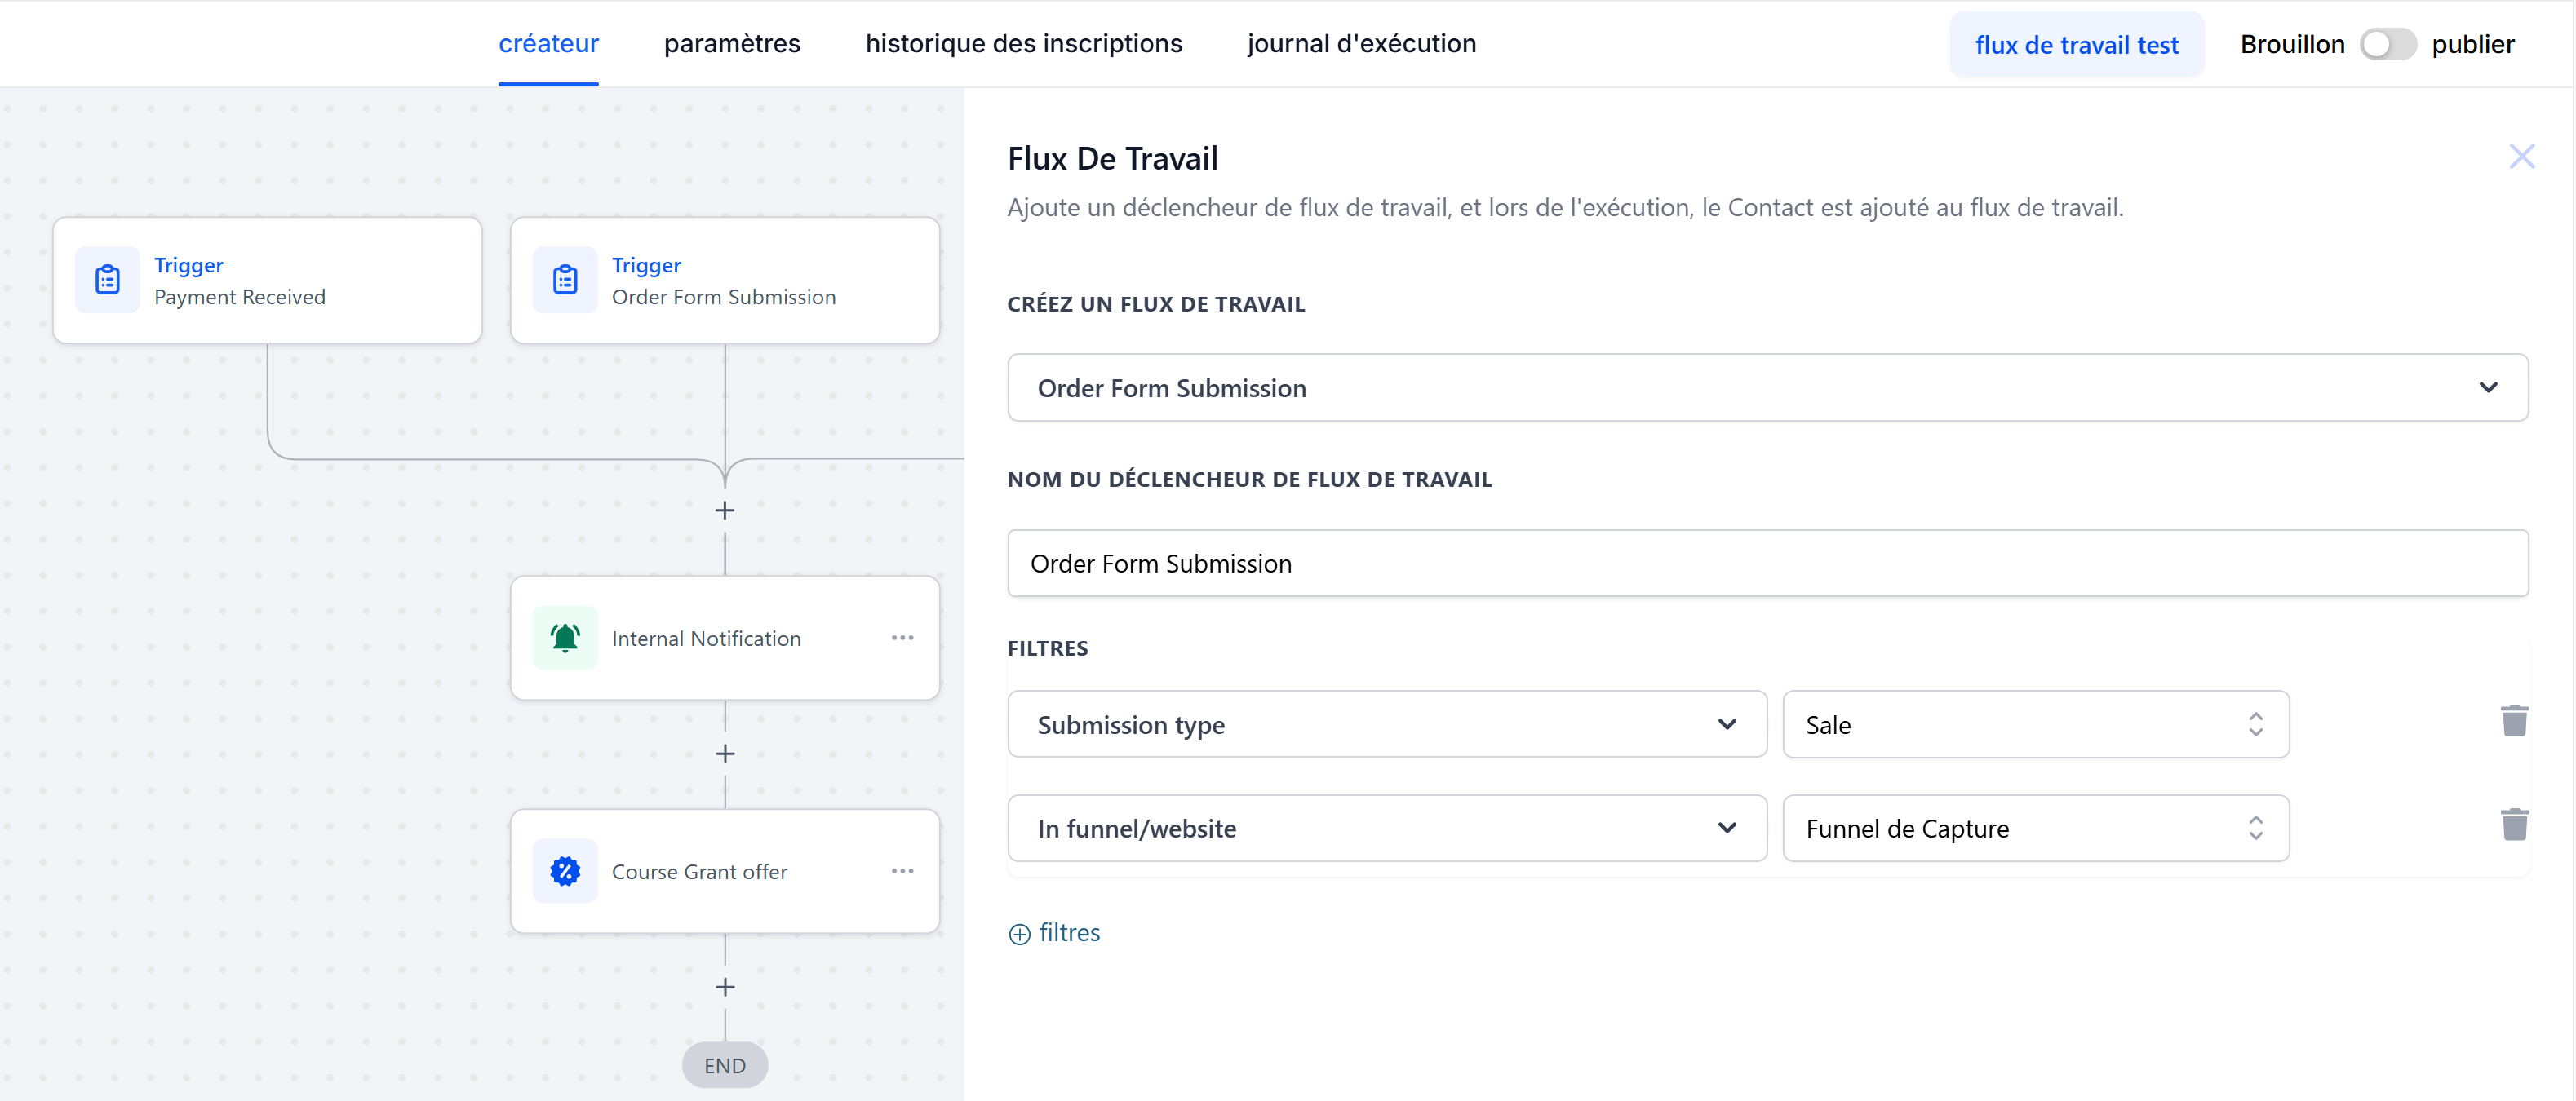This screenshot has width=2576, height=1101.
Task: Delete the Submission type filter
Action: 2514,721
